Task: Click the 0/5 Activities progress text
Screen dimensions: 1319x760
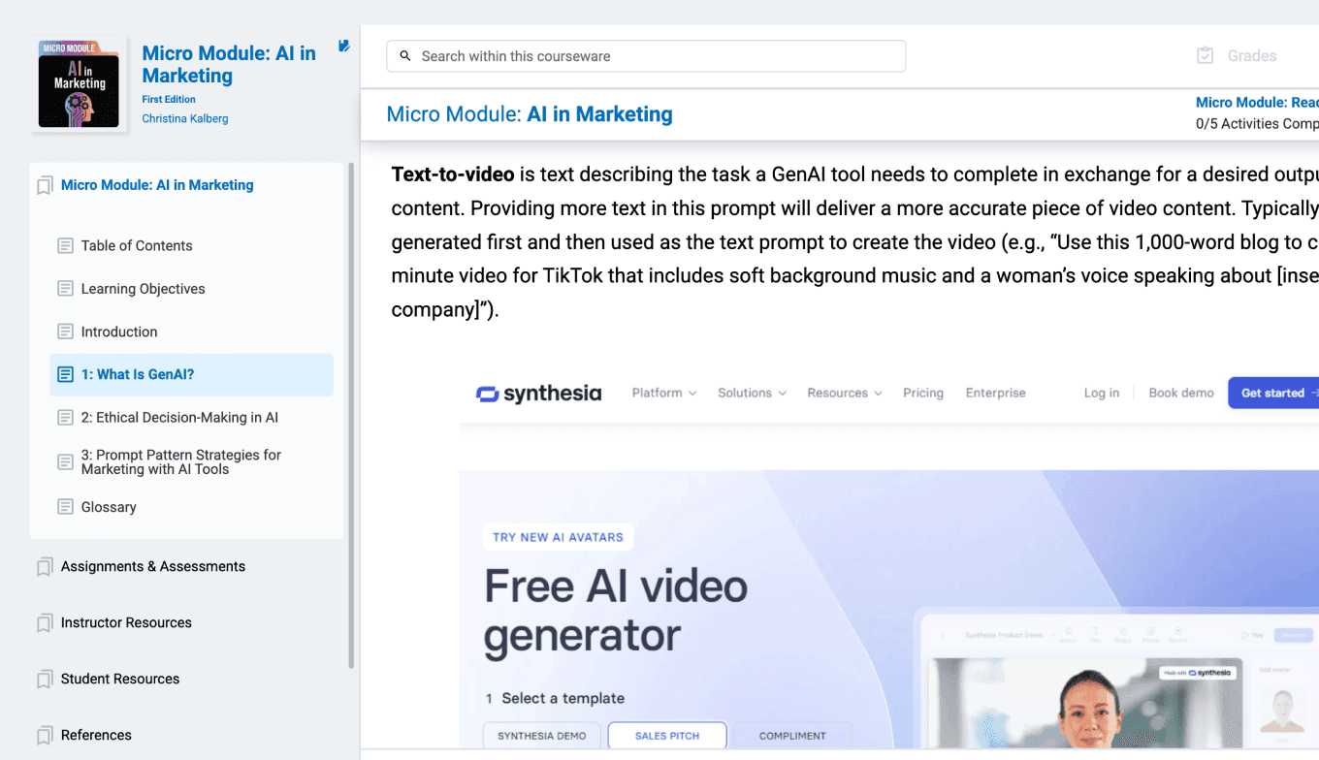Action: click(1257, 123)
